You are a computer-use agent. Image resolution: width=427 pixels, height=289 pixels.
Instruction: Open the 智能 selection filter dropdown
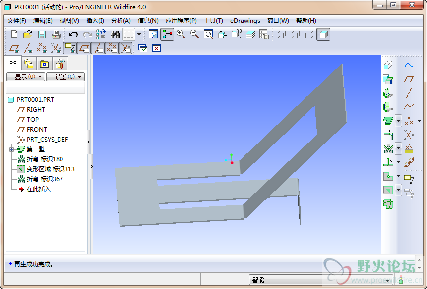tap(321, 280)
